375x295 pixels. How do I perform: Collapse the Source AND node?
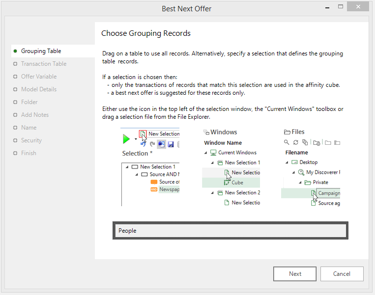137,175
